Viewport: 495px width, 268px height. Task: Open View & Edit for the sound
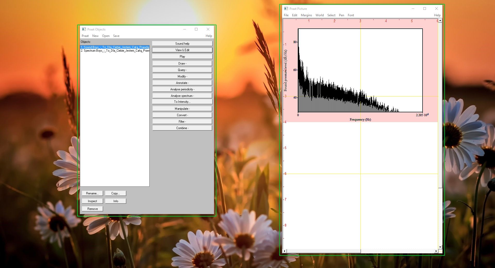182,50
